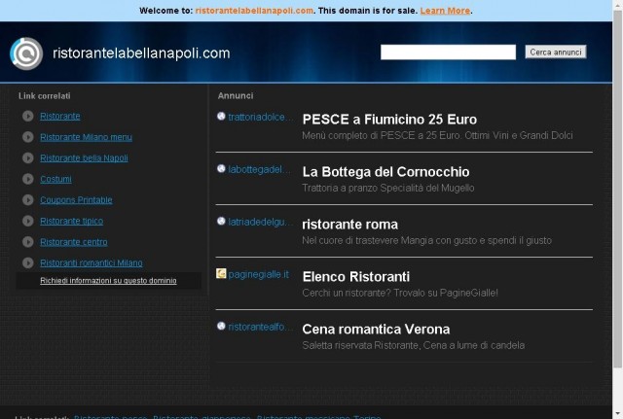Viewport: 623px width, 419px height.
Task: Click the arrow bullet next to Ristorante
Action: (28, 116)
